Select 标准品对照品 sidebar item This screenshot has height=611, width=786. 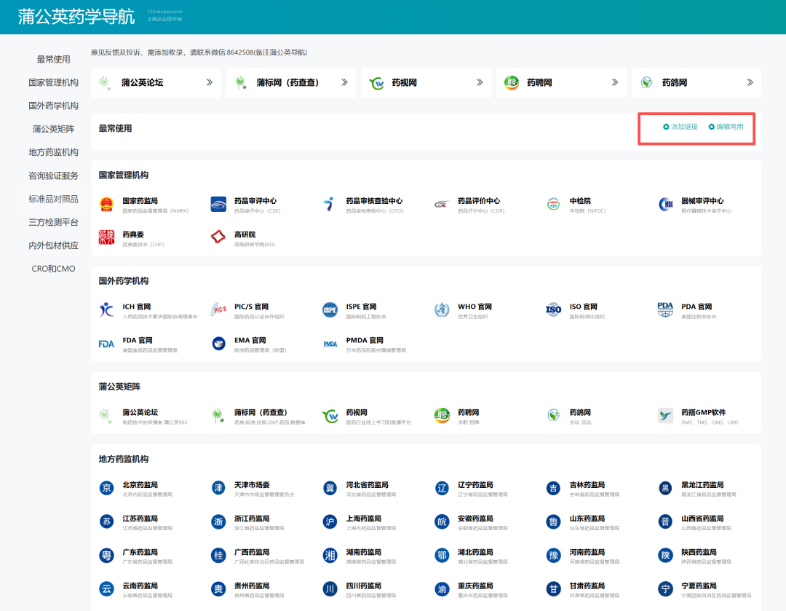pyautogui.click(x=53, y=199)
